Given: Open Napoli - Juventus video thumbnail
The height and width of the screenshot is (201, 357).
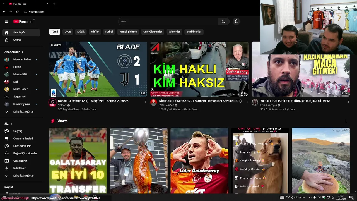Looking at the screenshot, I should 98,69.
